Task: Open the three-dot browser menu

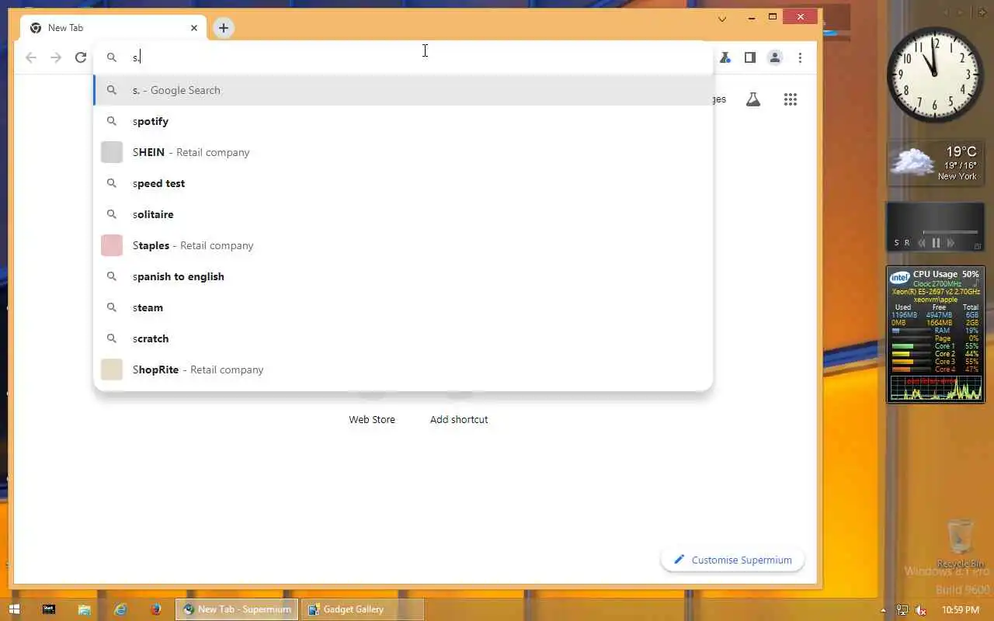Action: click(800, 57)
